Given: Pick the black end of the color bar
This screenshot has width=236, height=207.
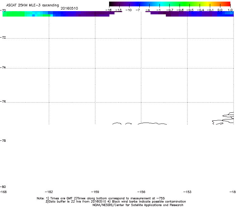Looking at the screenshot, I should point(111,4).
